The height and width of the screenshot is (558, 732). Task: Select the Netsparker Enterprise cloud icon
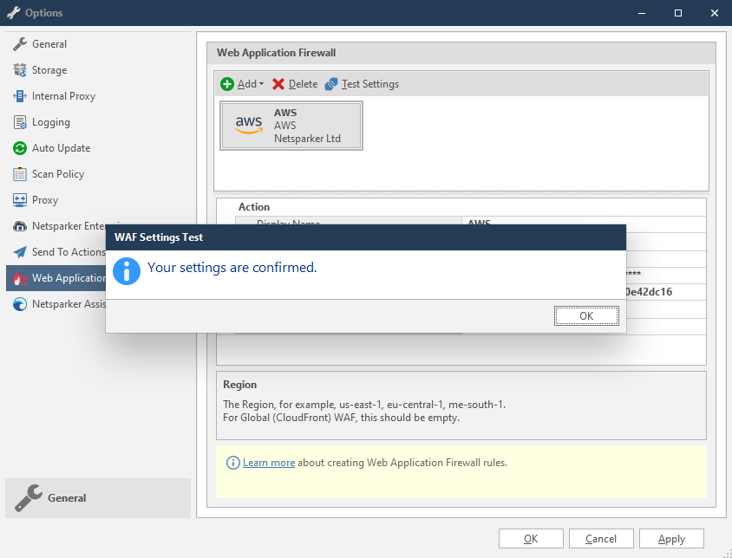(18, 225)
